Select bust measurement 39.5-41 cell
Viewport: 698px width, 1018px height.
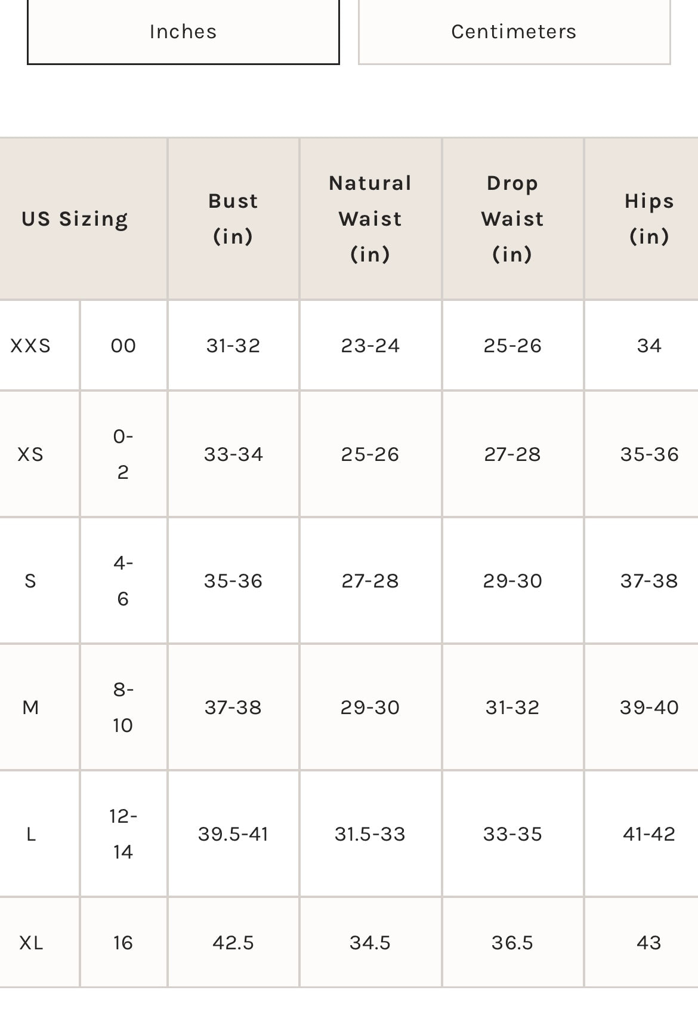(233, 834)
